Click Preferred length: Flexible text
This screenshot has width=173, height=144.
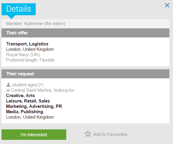pyautogui.click(x=30, y=60)
